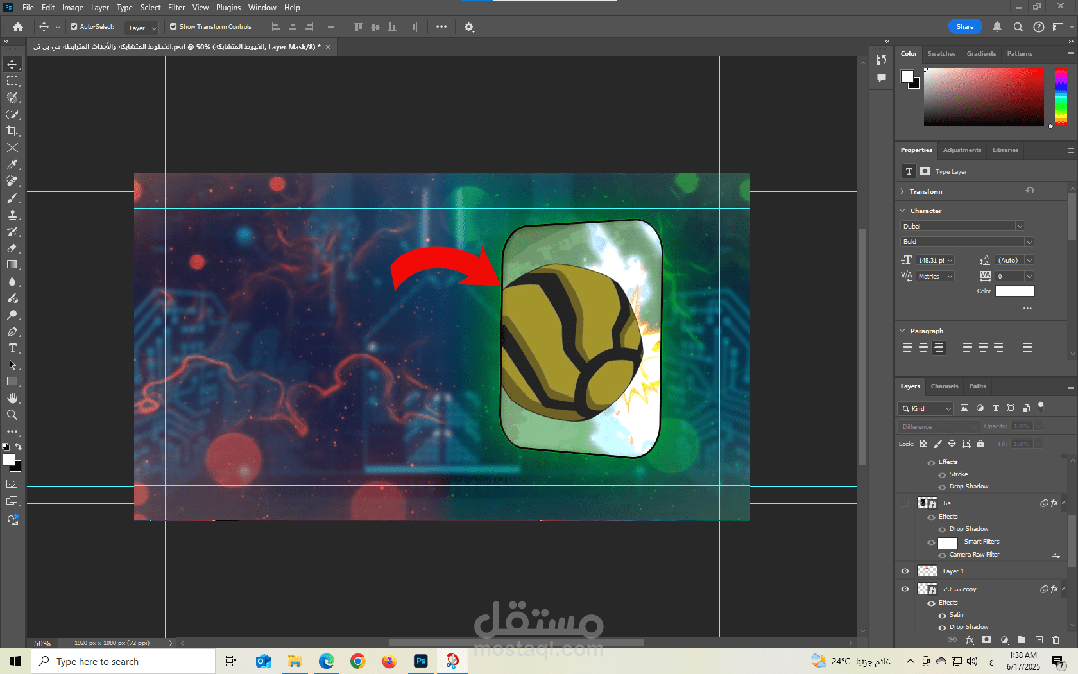Create a new layer with plus icon
The width and height of the screenshot is (1078, 674).
(1039, 640)
